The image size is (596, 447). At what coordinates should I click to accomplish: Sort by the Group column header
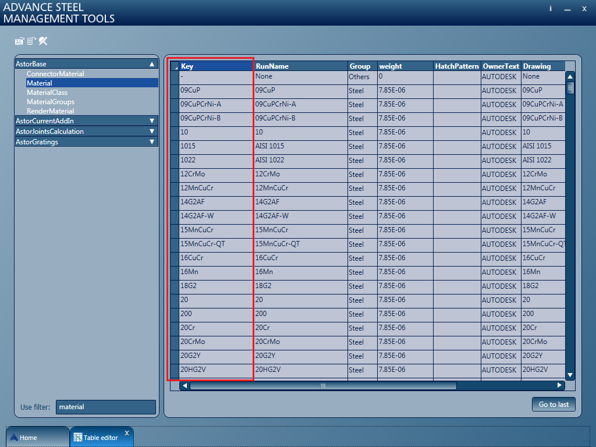pyautogui.click(x=363, y=66)
